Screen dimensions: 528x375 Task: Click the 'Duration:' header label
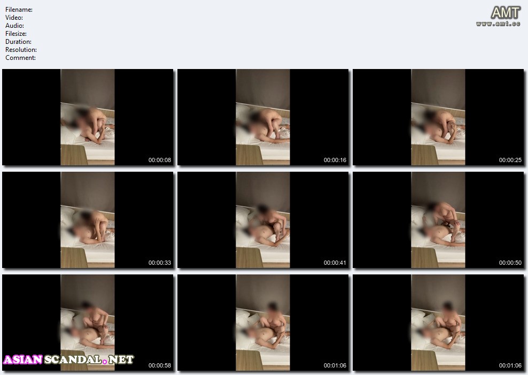coord(19,42)
